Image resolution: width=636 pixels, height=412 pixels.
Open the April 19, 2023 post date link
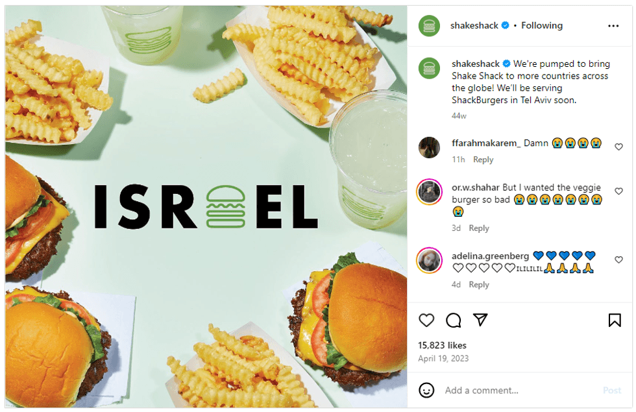[443, 358]
